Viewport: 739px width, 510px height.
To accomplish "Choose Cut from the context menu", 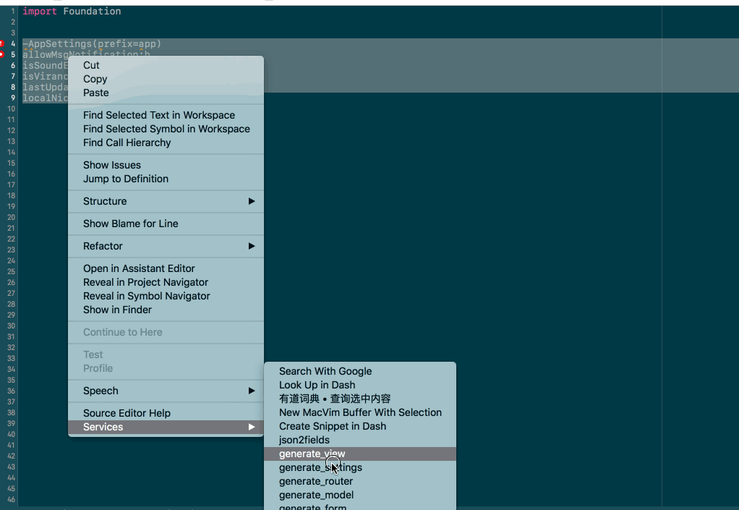I will click(166, 65).
